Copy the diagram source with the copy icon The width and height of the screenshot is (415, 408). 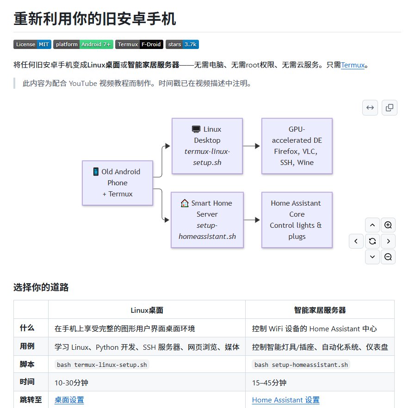click(390, 108)
